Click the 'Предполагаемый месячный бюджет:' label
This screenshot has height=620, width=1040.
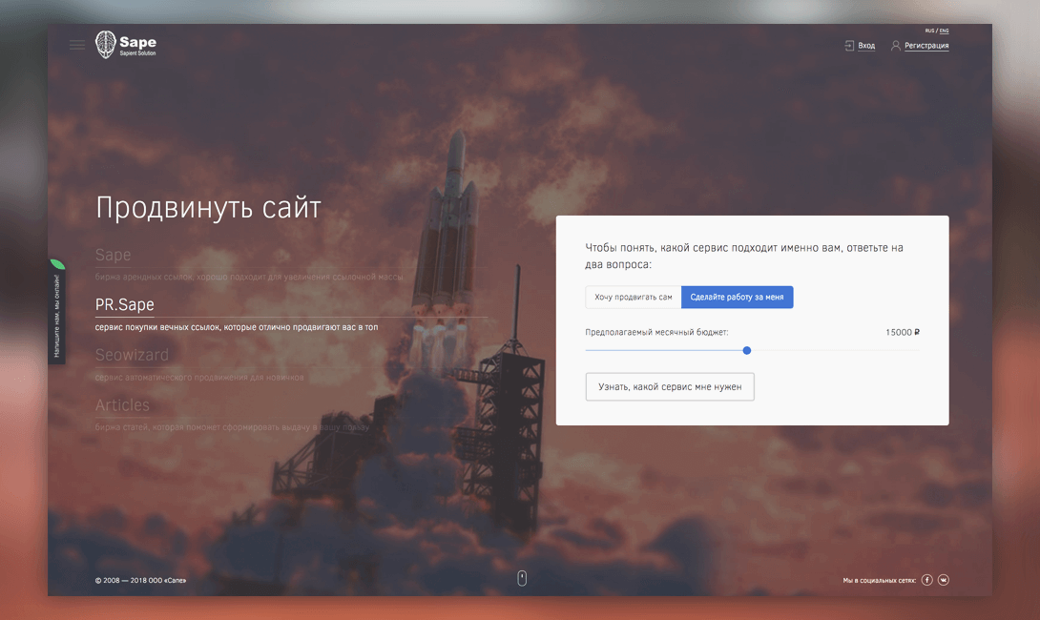tap(656, 332)
